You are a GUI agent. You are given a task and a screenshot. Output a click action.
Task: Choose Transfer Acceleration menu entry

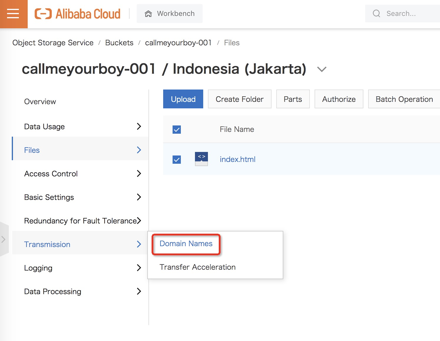click(197, 267)
